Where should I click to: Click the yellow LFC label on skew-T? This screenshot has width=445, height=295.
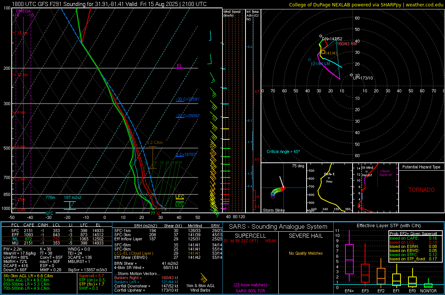pyautogui.click(x=180, y=197)
